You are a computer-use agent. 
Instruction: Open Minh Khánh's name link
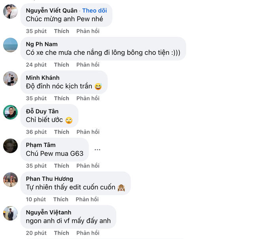click(43, 78)
